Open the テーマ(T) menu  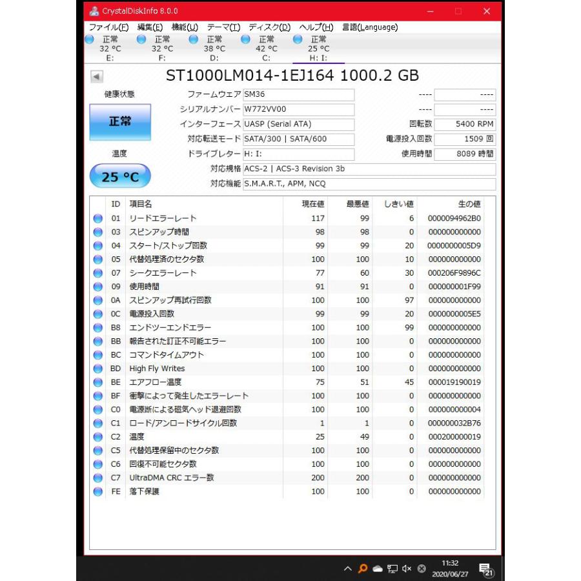pos(223,27)
